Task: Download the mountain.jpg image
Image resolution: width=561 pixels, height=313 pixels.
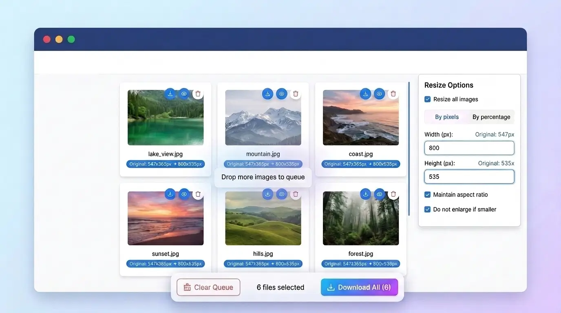Action: (267, 94)
